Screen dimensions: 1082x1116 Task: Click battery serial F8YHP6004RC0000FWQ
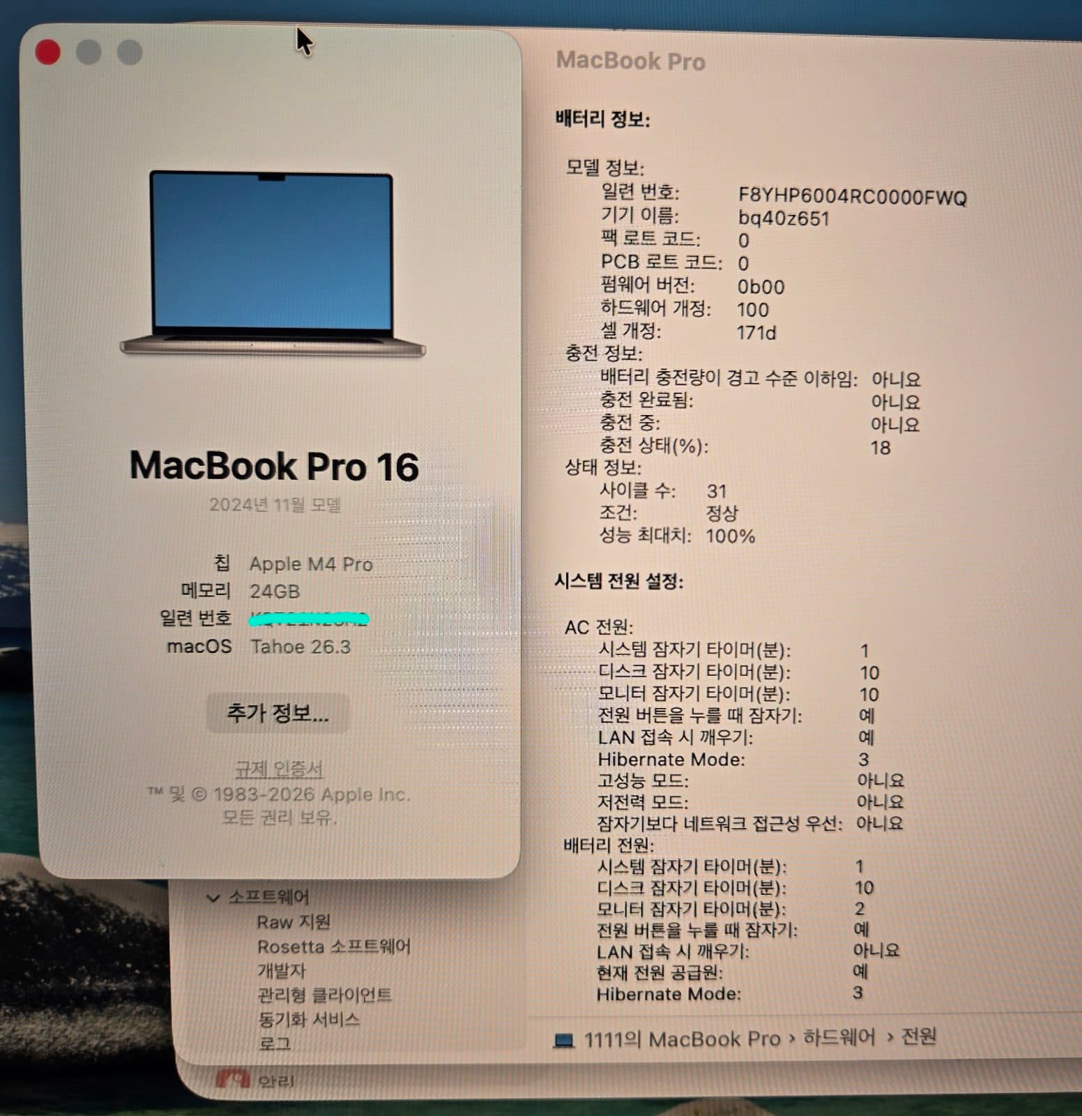click(x=852, y=197)
